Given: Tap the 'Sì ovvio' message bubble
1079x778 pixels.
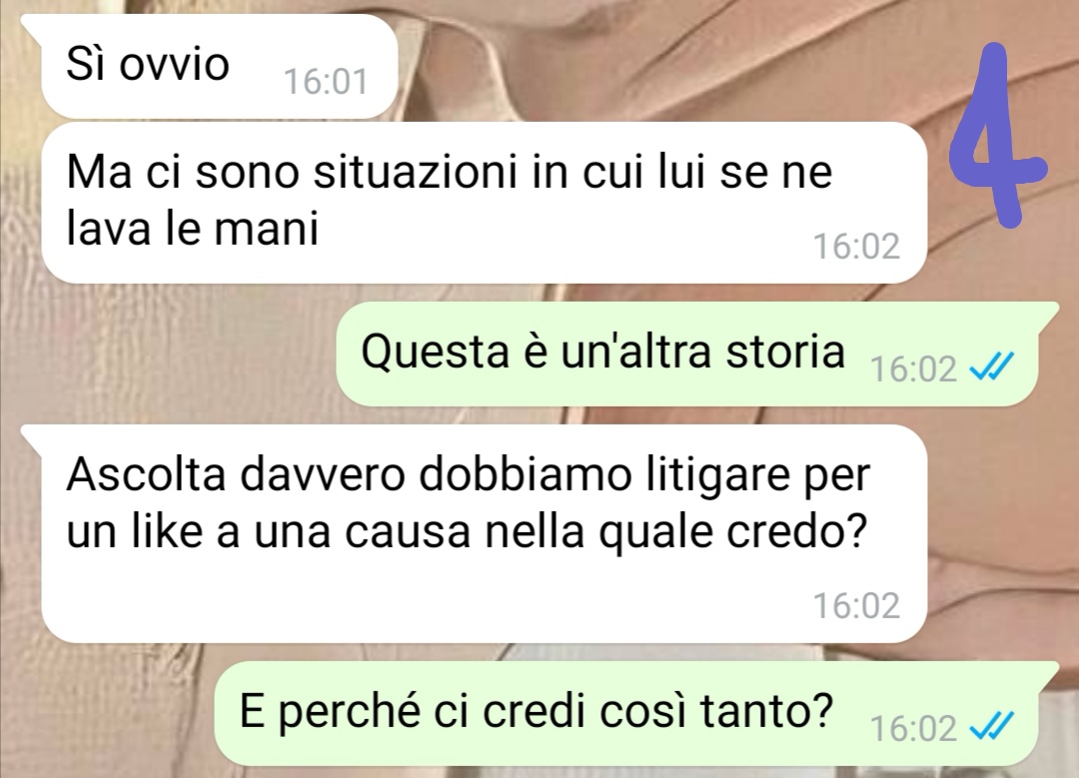Looking at the screenshot, I should click(x=210, y=66).
